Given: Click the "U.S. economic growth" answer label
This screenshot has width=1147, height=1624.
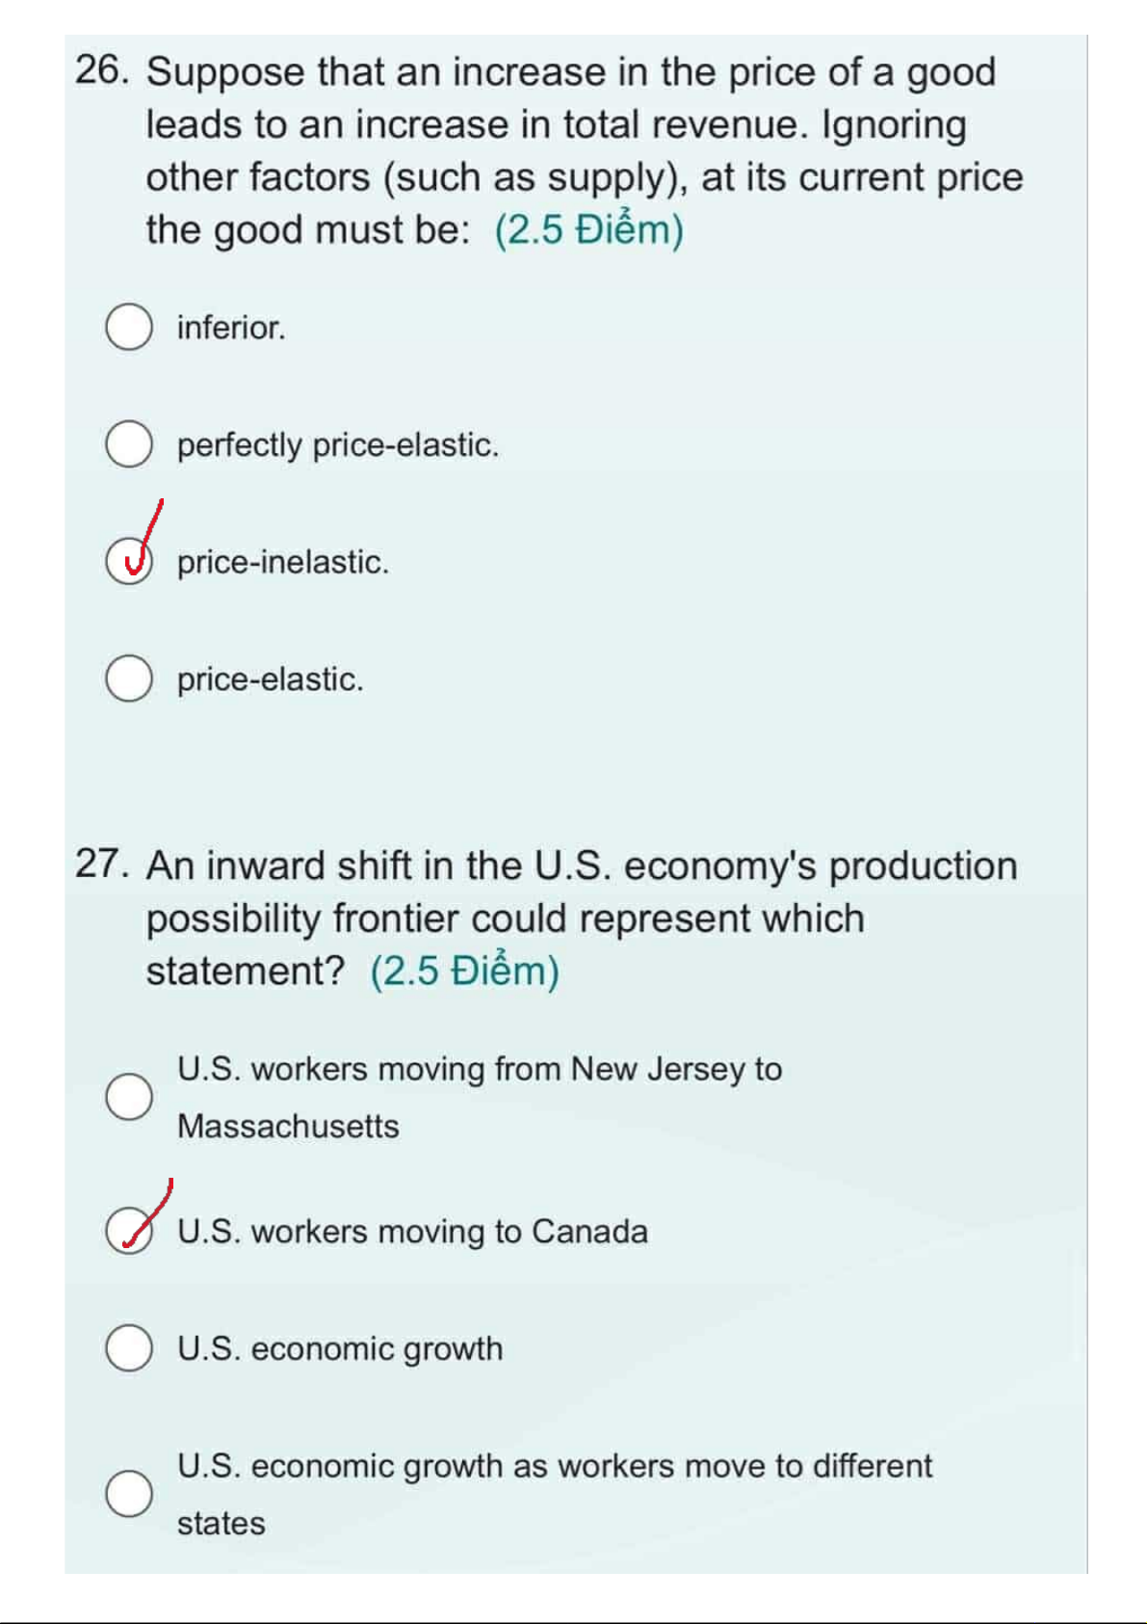Looking at the screenshot, I should point(340,1348).
